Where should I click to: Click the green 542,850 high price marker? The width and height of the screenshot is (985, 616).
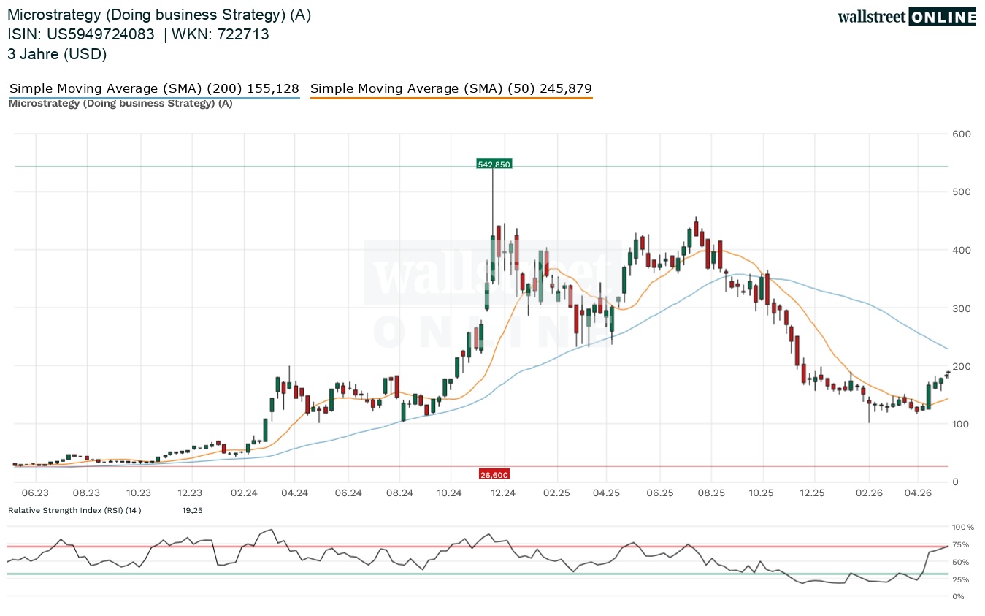coord(494,164)
